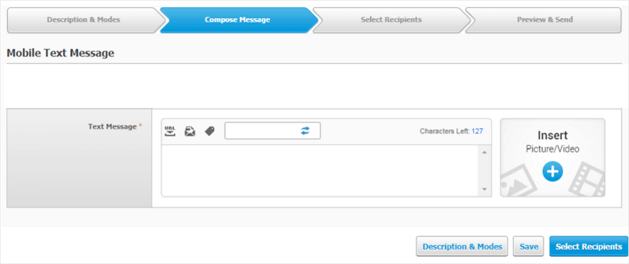Click the Save button
The width and height of the screenshot is (629, 264).
(x=529, y=247)
